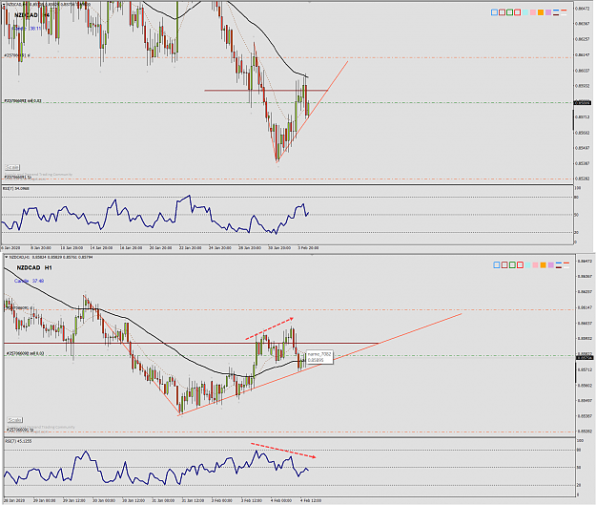Click the NZDCAD H1 chart label
596x505 pixels.
pyautogui.click(x=34, y=268)
